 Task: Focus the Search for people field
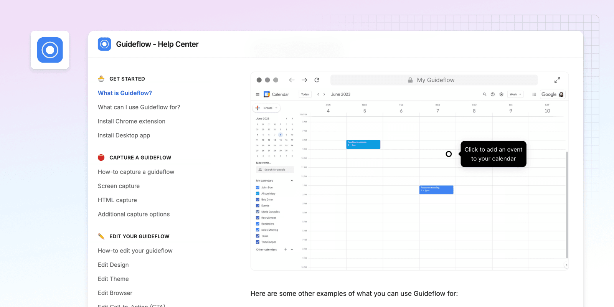pos(275,170)
